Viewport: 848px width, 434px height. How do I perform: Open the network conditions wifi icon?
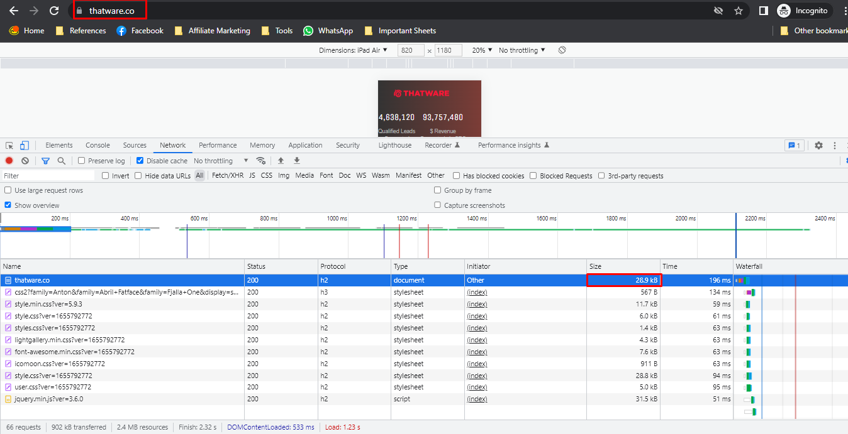[x=261, y=161]
